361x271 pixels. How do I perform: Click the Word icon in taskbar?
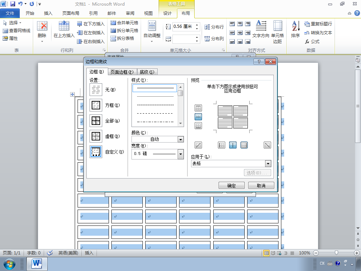(x=37, y=264)
